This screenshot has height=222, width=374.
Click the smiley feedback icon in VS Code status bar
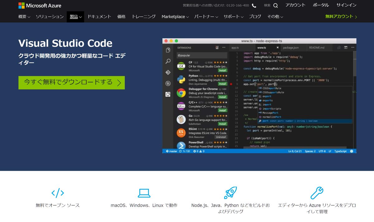click(352, 151)
